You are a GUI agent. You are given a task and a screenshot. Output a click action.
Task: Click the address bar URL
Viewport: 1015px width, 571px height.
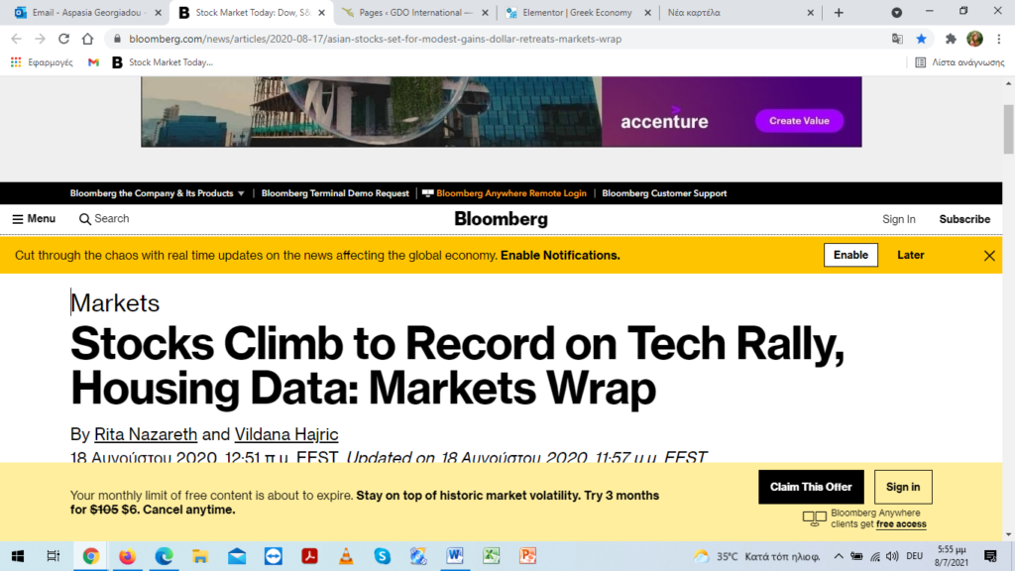click(x=376, y=39)
